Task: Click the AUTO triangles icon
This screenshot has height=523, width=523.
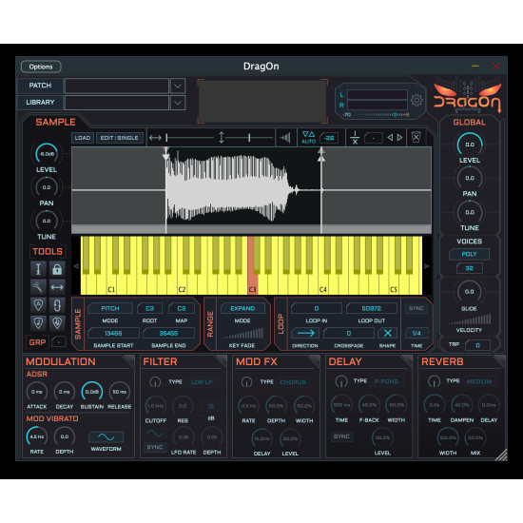Action: [x=308, y=137]
